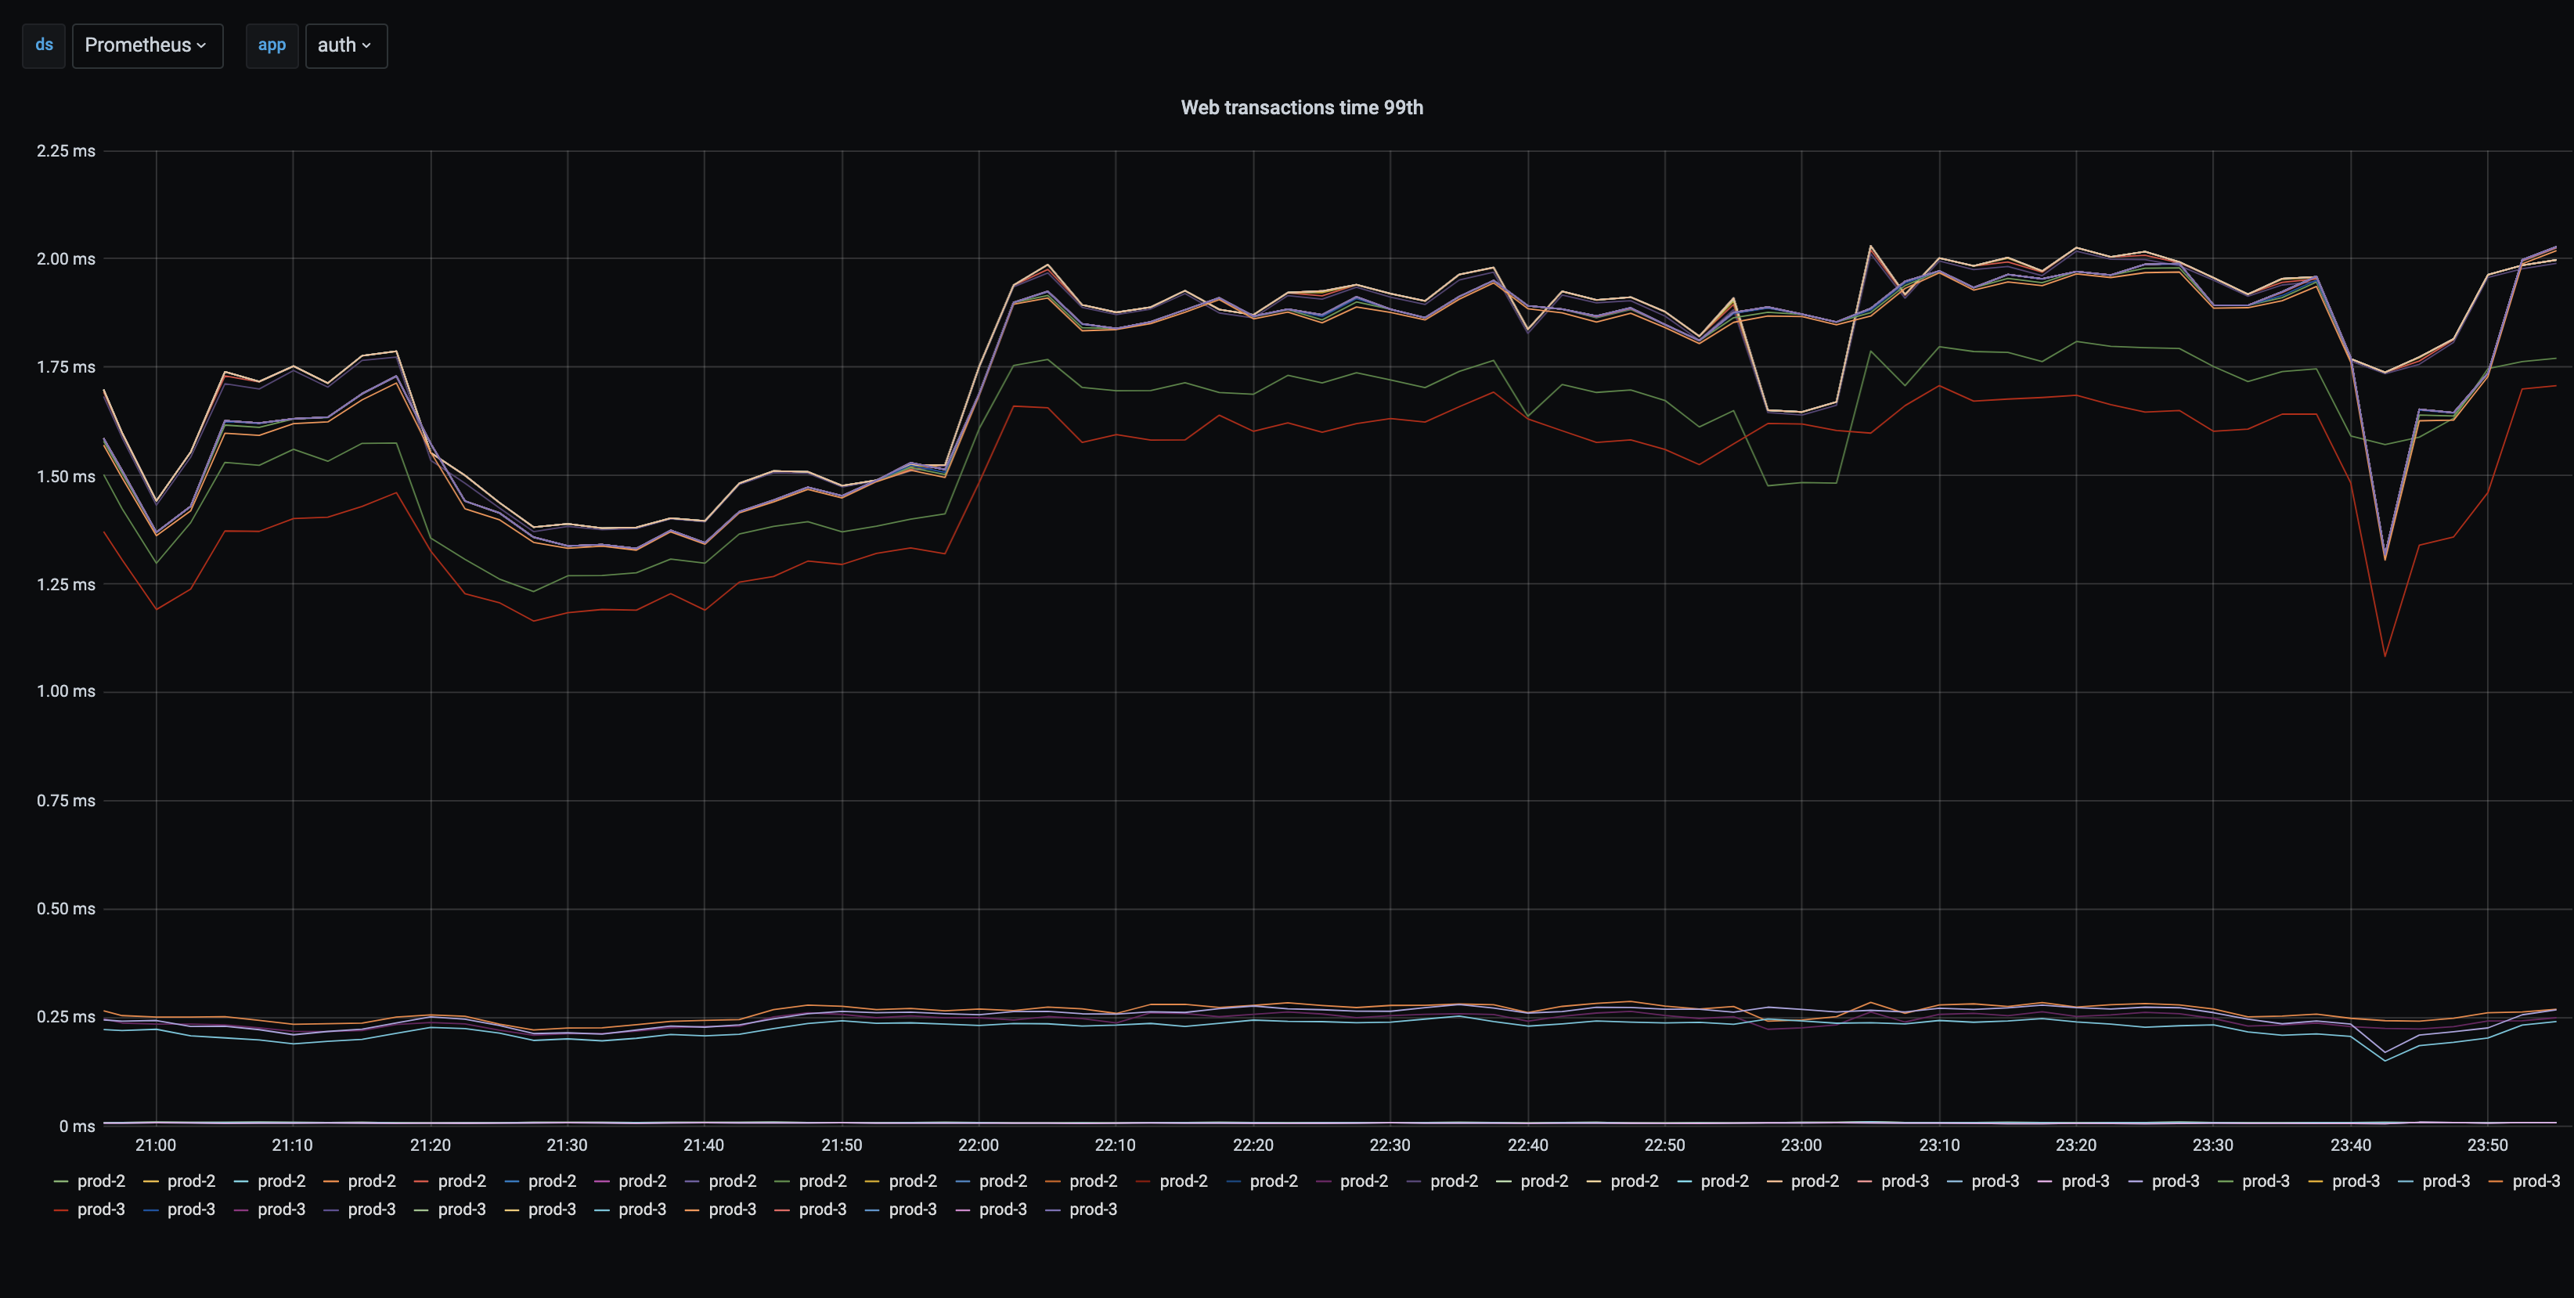Click the chevron arrow next to Prometheus

[x=202, y=46]
